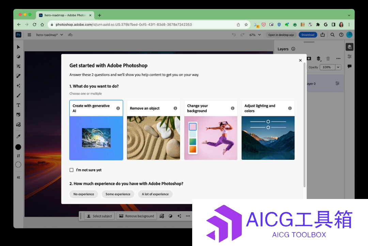Screen dimensions: 368x246
Task: Open Layers panel more options menu
Action: tap(338, 59)
